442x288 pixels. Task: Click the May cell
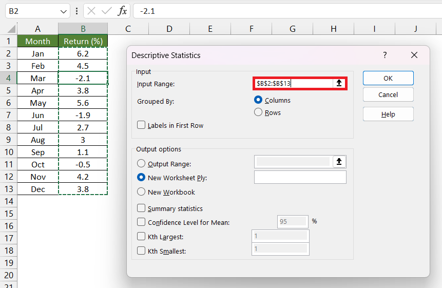point(38,103)
